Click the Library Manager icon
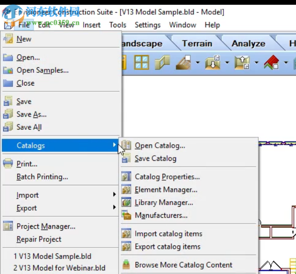Viewport: 296px width, 274px height. (x=126, y=202)
